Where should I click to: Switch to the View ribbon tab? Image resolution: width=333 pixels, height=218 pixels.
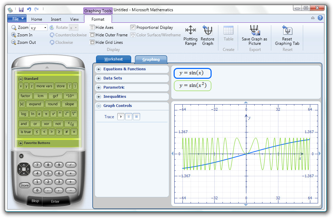coord(74,19)
